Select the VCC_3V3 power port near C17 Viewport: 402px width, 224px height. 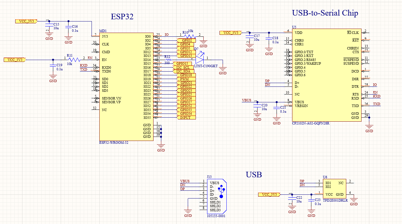click(x=231, y=33)
